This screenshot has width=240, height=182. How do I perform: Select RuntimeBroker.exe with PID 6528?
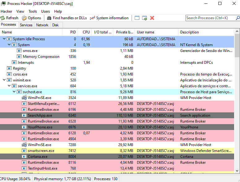(117, 121)
